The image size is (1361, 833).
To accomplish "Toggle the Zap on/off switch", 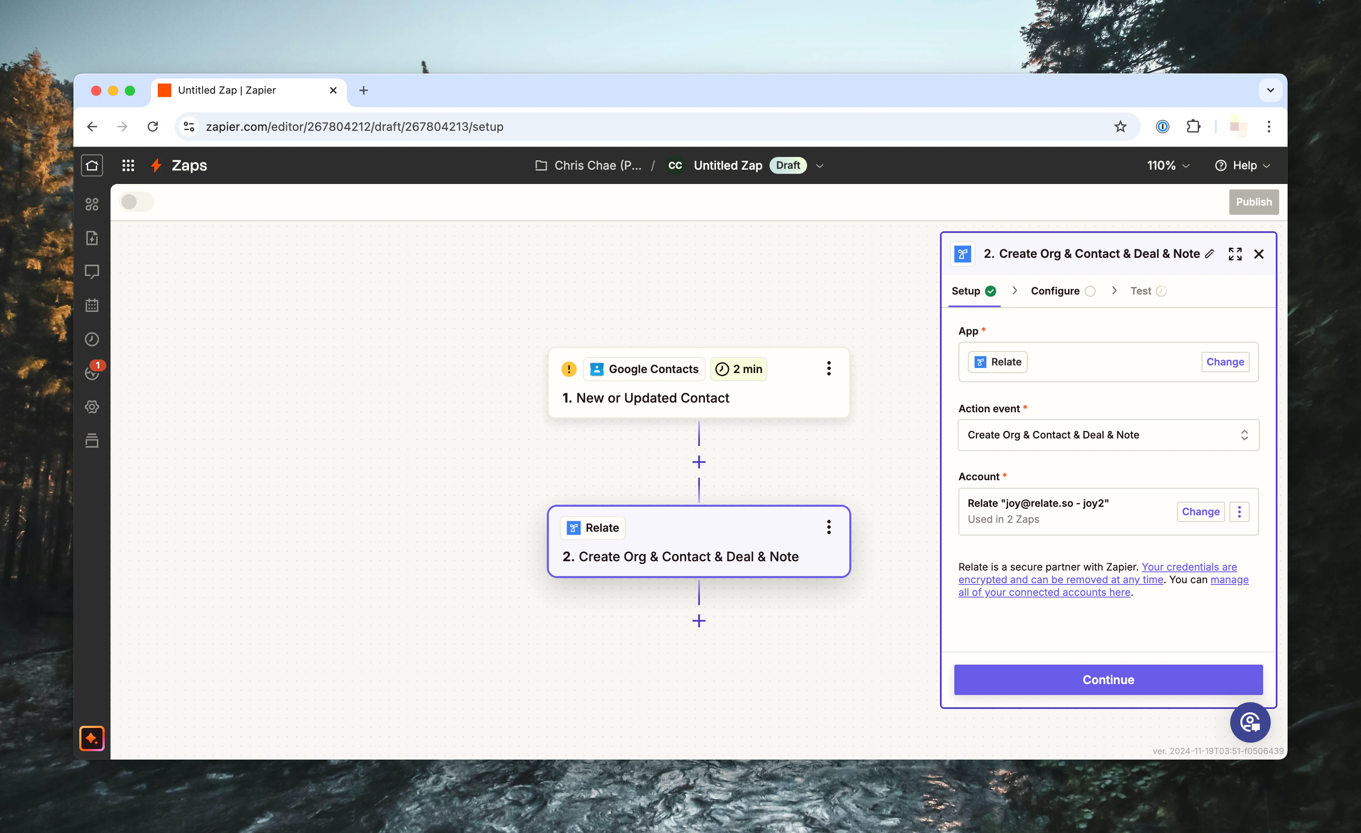I will pos(136,202).
